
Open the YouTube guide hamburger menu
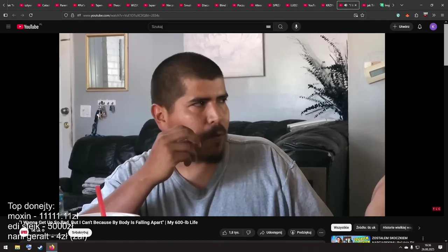coord(8,27)
